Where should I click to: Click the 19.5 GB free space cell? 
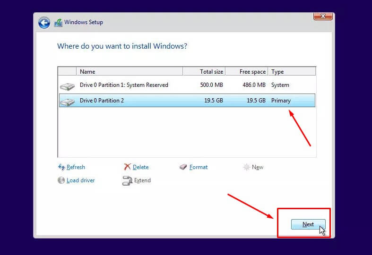256,101
